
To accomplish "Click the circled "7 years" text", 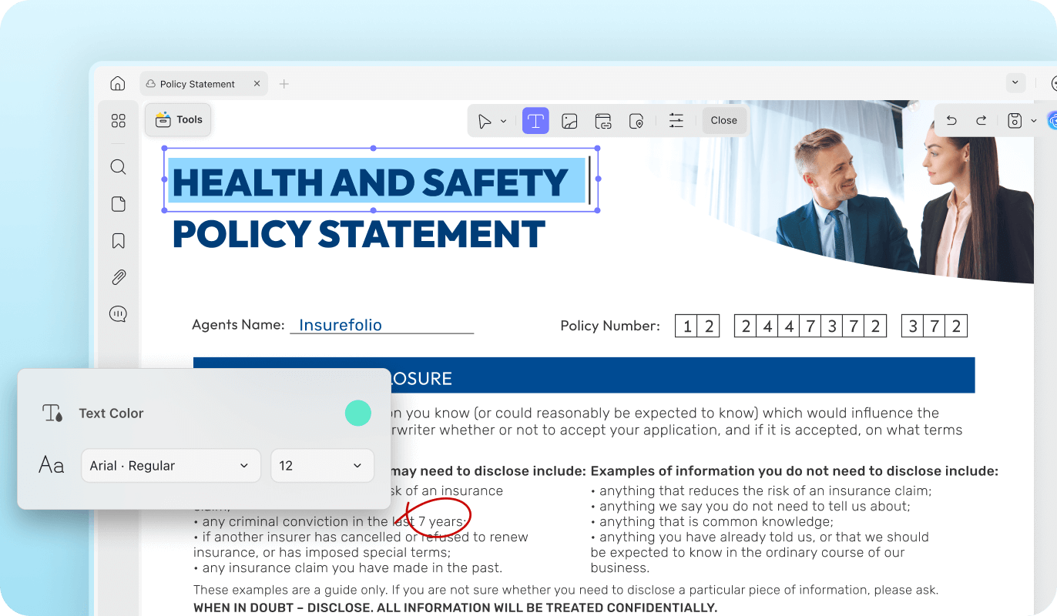I will [x=441, y=521].
